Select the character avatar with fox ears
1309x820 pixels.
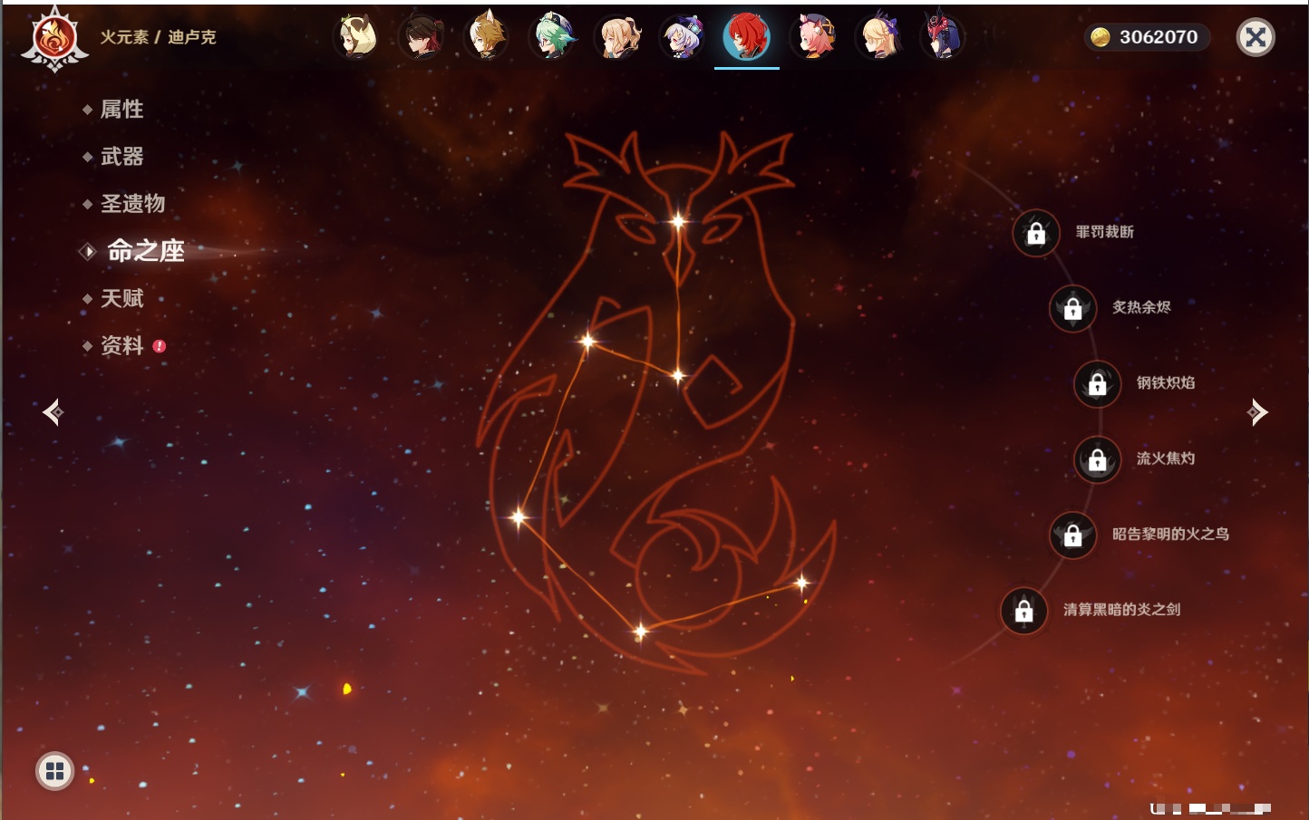click(486, 37)
